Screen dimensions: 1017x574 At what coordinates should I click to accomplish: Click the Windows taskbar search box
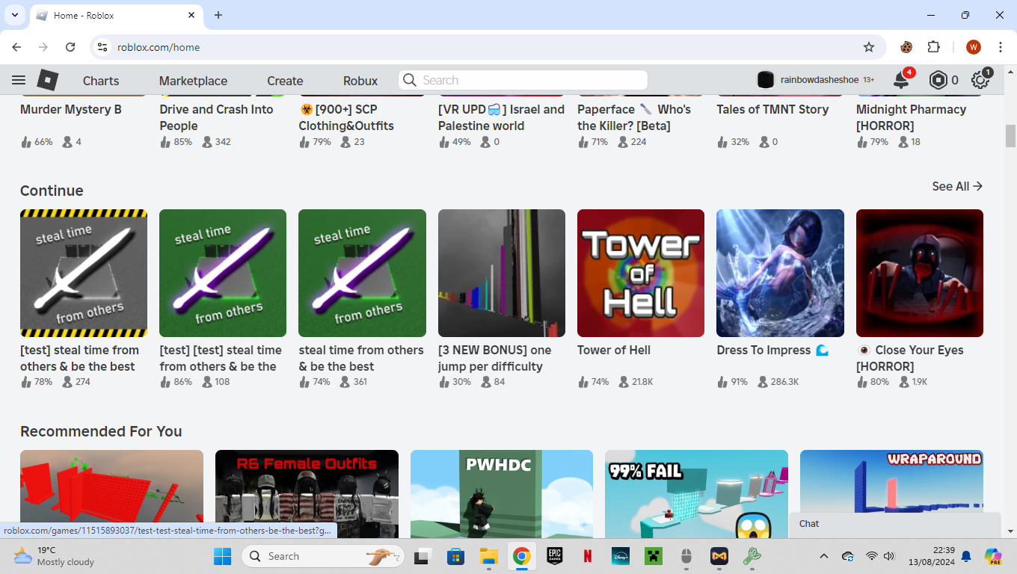pos(323,556)
